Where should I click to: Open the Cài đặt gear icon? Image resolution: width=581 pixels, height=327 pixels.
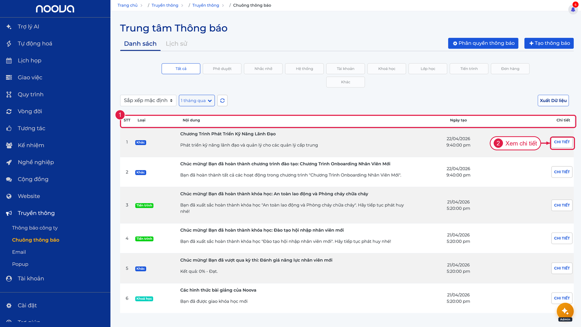tap(9, 306)
